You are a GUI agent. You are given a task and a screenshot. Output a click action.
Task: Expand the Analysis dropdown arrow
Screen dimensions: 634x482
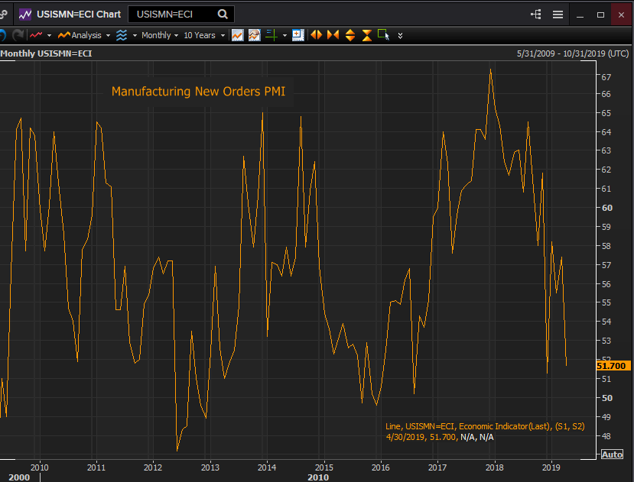(108, 36)
